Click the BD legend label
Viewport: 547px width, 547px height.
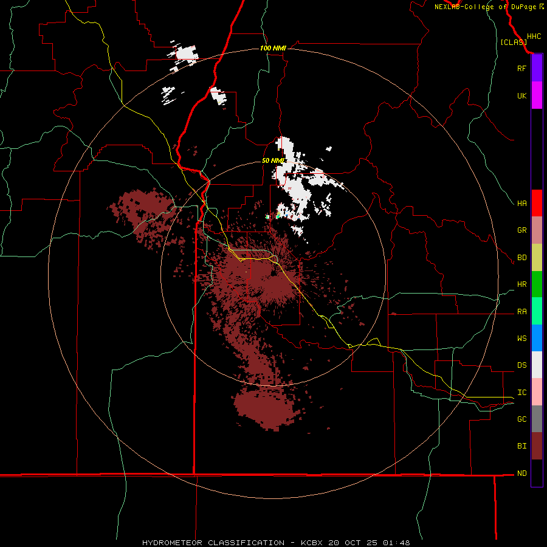coord(521,258)
